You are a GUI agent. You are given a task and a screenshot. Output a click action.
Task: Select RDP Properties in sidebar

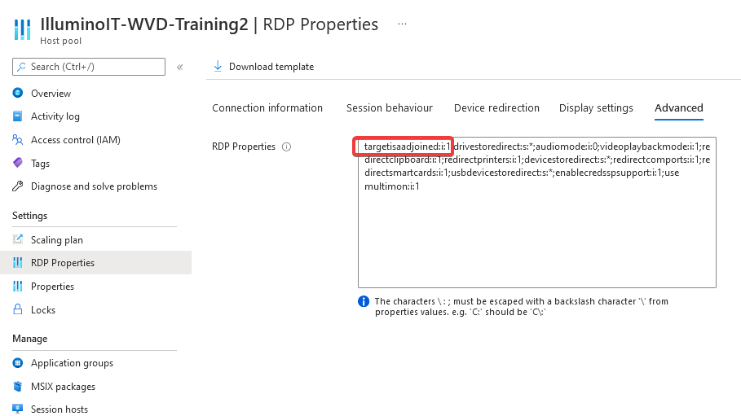coord(95,262)
